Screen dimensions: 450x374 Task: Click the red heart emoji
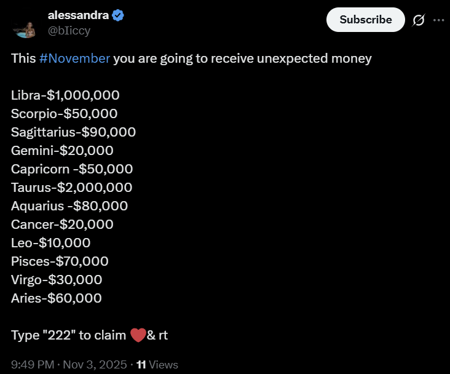click(138, 335)
